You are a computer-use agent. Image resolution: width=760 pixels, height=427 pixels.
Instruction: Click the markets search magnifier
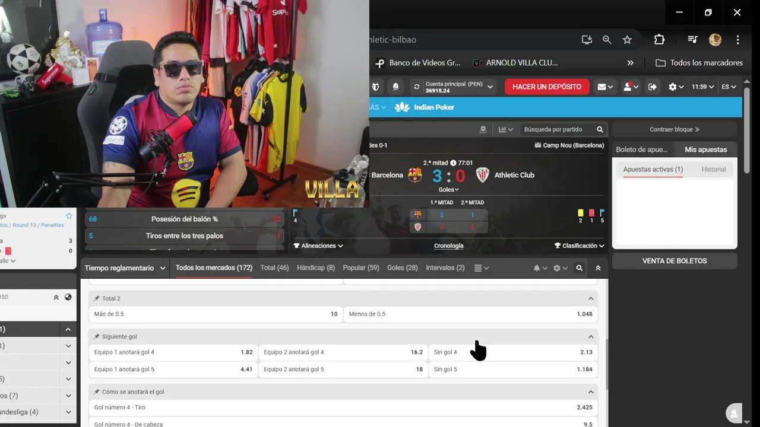pyautogui.click(x=579, y=268)
